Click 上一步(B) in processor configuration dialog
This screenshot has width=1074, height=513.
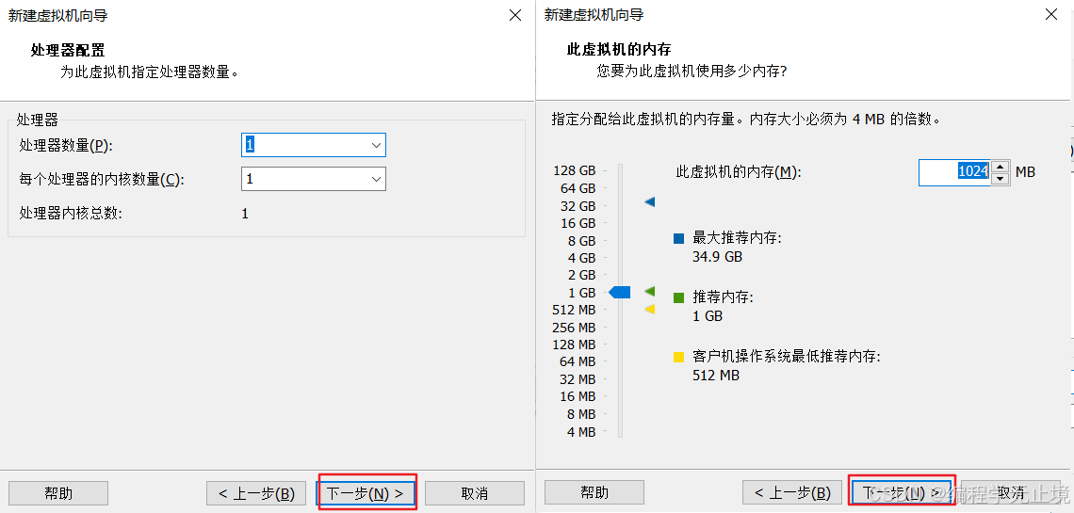[256, 493]
